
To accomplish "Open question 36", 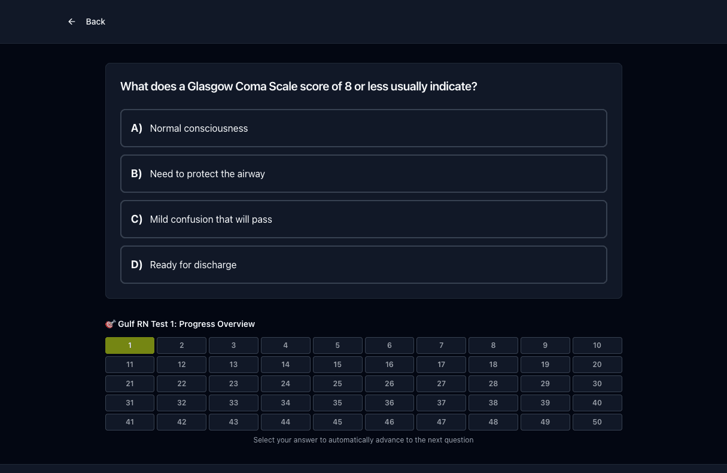I will pyautogui.click(x=390, y=403).
